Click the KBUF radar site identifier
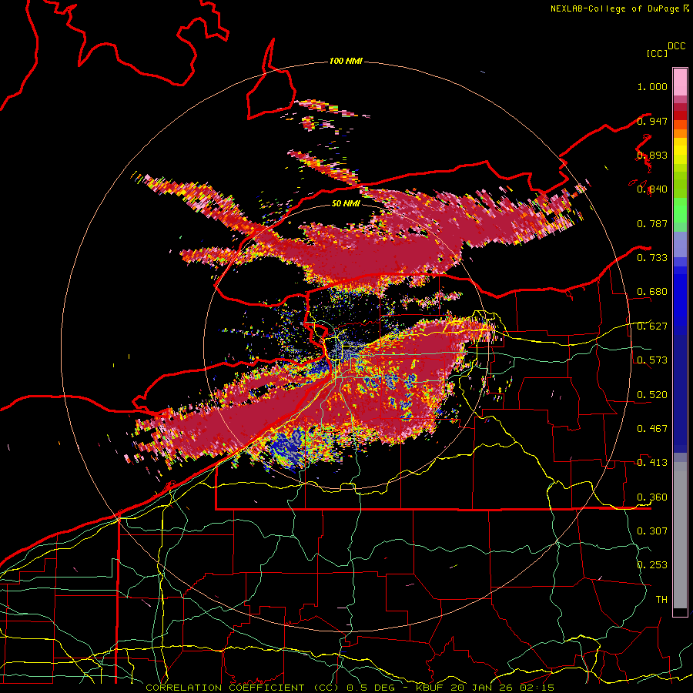 coord(430,688)
